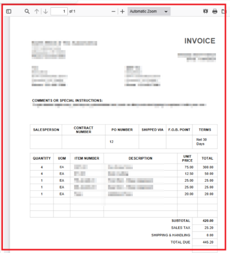230x253 pixels.
Task: Click the QUANTITY column header
Action: [42, 158]
